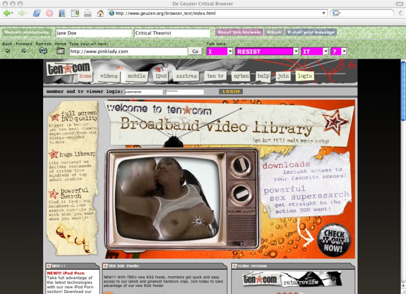Click the round 'Check it out now!' badge
Viewport: 406px width, 294px height.
(334, 241)
